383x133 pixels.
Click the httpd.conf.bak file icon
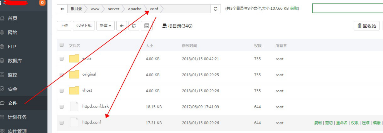point(74,107)
